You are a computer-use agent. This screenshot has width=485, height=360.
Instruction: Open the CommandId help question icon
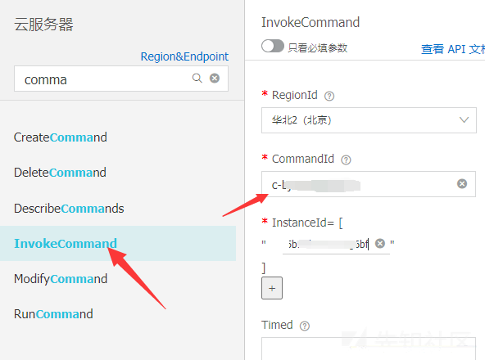[346, 160]
